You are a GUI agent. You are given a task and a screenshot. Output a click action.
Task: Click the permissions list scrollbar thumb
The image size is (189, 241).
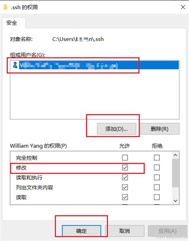click(x=175, y=173)
